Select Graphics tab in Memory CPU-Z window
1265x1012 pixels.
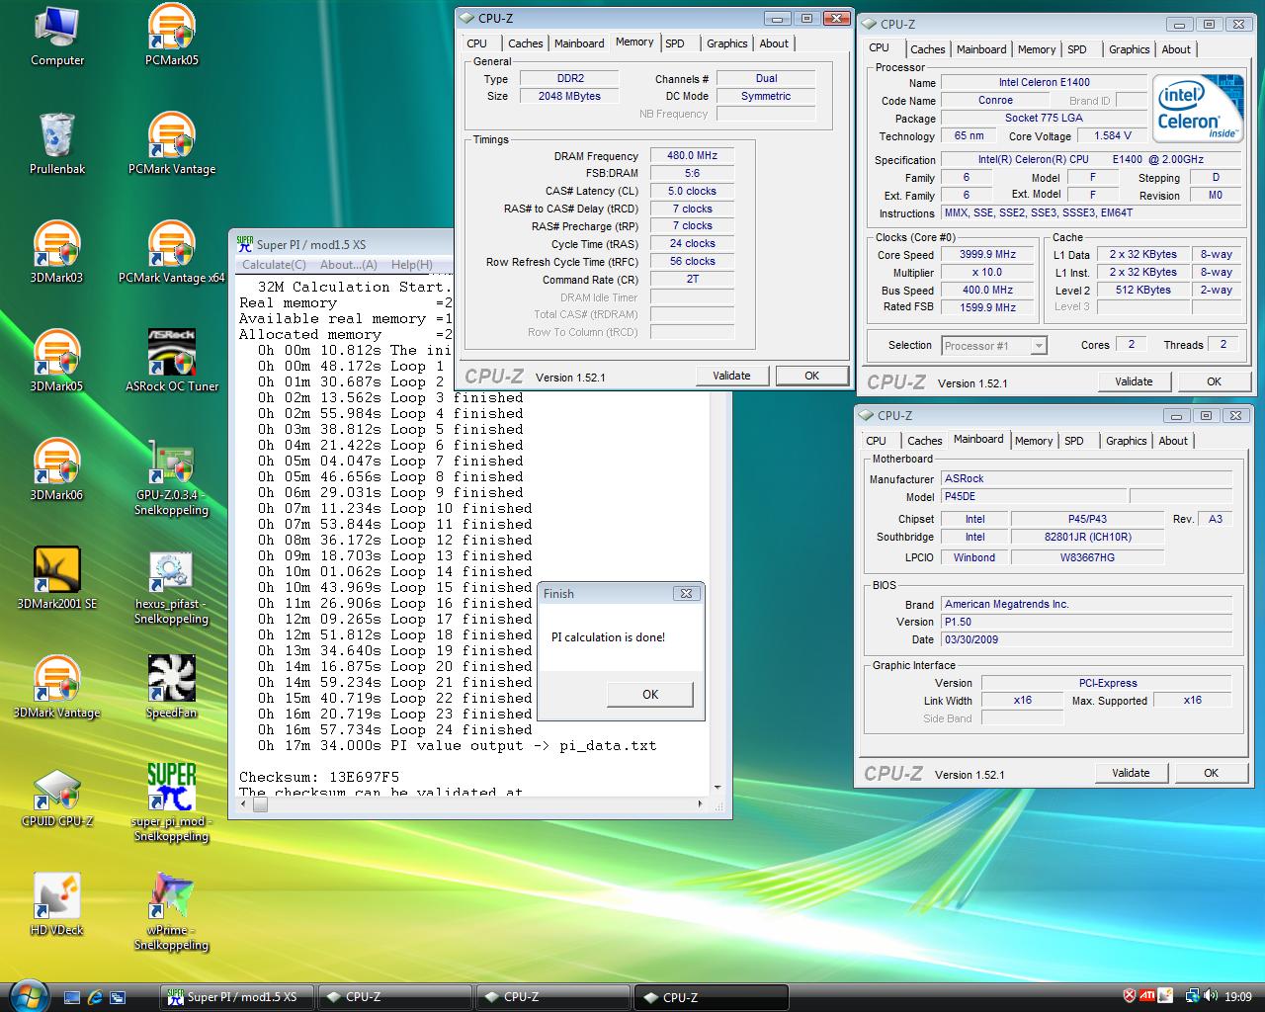tap(726, 43)
